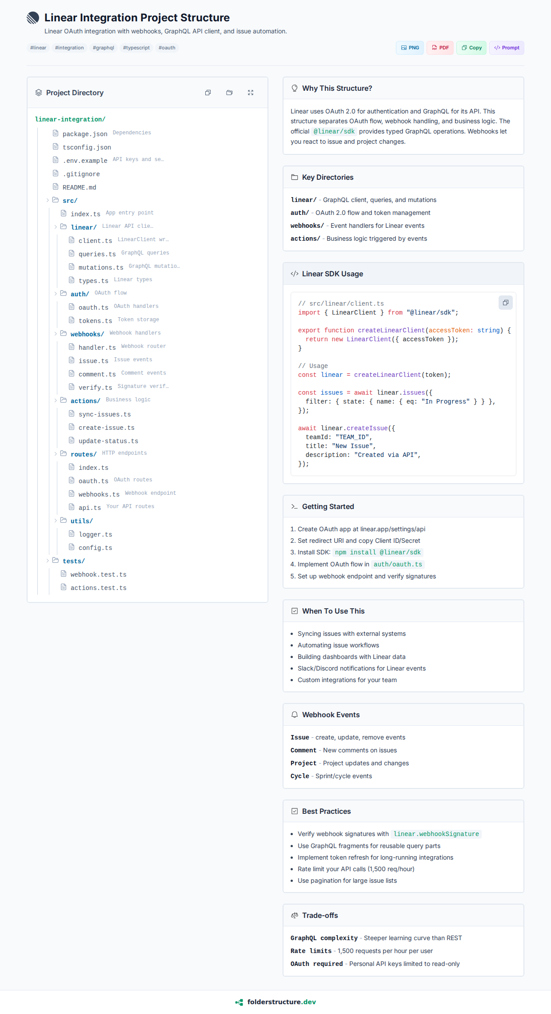Click the folder icon beside webhooks/
Image resolution: width=551 pixels, height=1014 pixels.
tap(64, 333)
